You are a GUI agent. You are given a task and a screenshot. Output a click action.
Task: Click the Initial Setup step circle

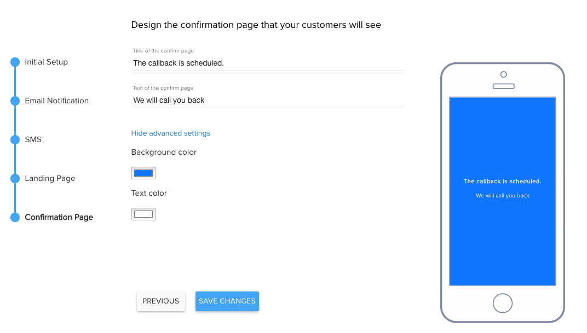(15, 62)
